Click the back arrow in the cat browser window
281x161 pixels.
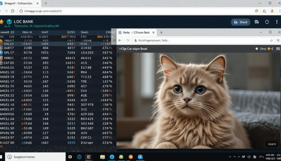click(x=120, y=40)
